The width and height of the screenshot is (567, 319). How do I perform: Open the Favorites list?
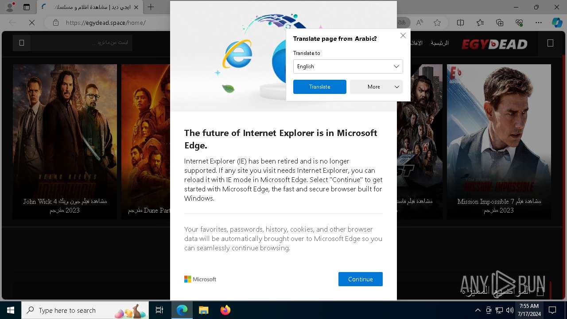pos(480,23)
